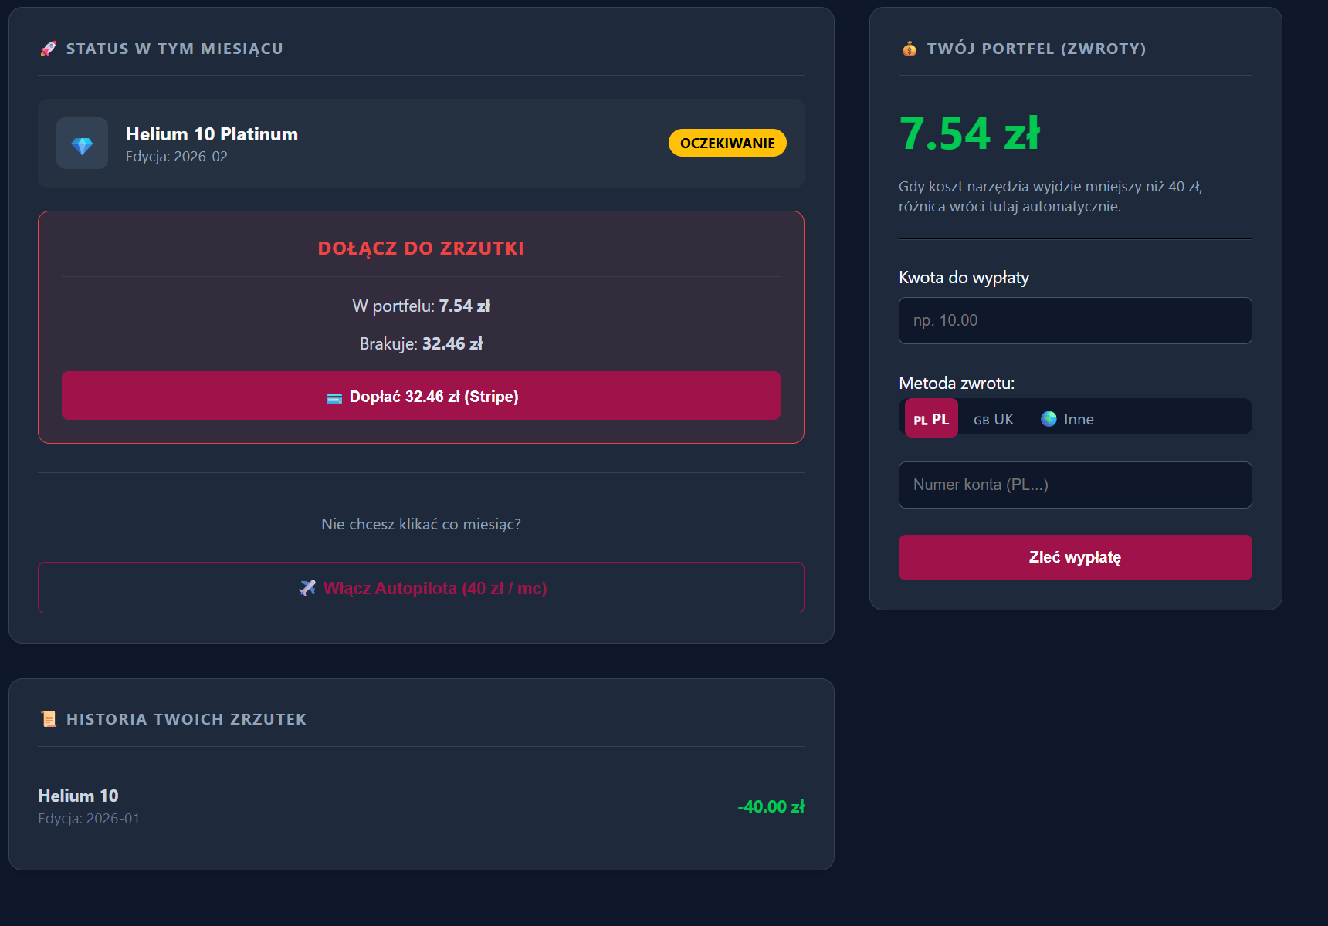Open Helium 10 edition 2026-01 history entry
This screenshot has height=926, width=1328.
tap(79, 796)
